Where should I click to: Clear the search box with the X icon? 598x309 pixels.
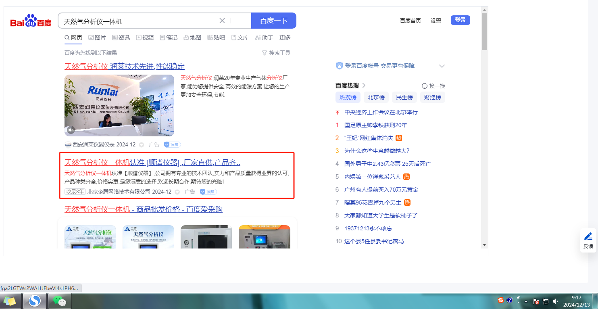(222, 21)
